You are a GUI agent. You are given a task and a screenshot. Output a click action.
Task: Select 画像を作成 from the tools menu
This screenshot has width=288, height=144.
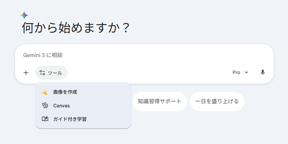pos(65,92)
